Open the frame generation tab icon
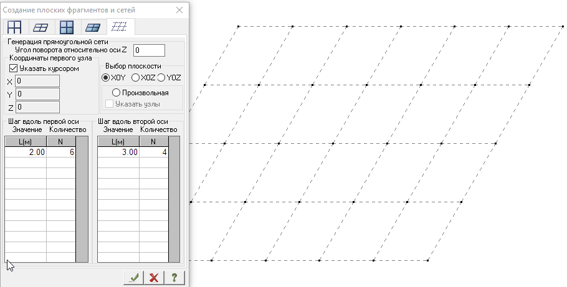Screen dimensions: 567x287 click(x=14, y=27)
